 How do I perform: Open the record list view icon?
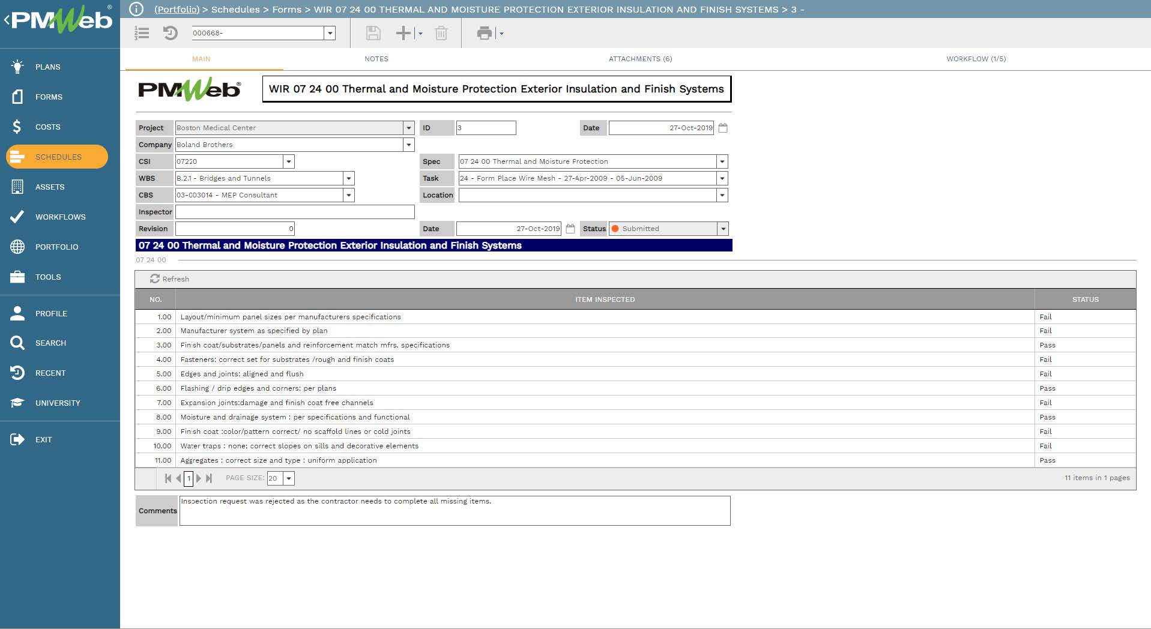point(142,33)
